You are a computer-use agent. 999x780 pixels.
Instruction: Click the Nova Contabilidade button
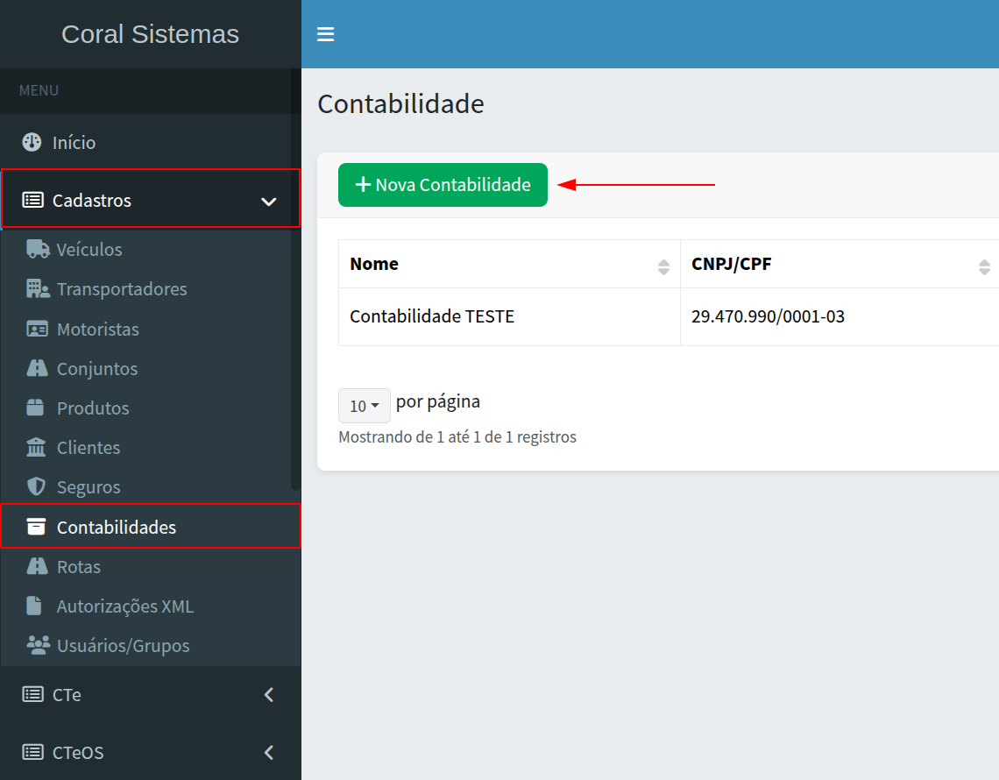tap(443, 185)
